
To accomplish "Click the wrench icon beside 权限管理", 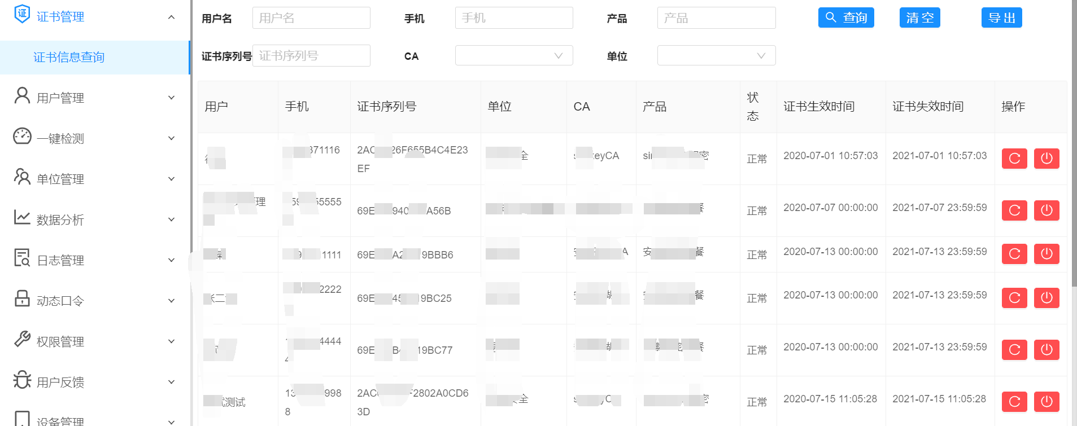I will pyautogui.click(x=22, y=339).
